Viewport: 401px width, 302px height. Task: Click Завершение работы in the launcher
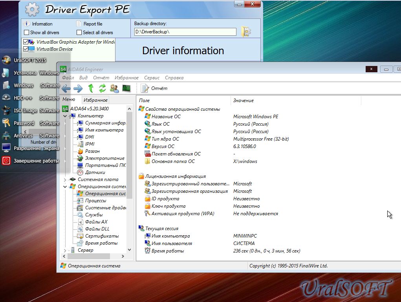coord(35,161)
